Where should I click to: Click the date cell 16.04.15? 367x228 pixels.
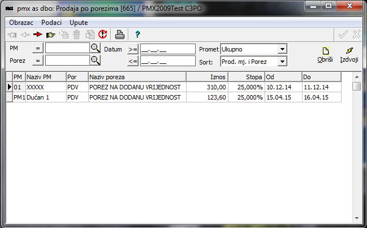pos(322,97)
